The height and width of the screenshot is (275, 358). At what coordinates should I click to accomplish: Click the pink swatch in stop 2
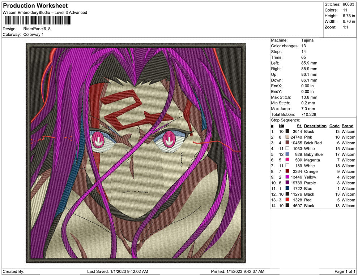point(287,137)
